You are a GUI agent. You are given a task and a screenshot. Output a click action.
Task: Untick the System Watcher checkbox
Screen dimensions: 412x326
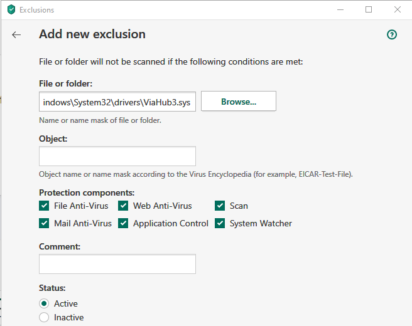coord(220,223)
